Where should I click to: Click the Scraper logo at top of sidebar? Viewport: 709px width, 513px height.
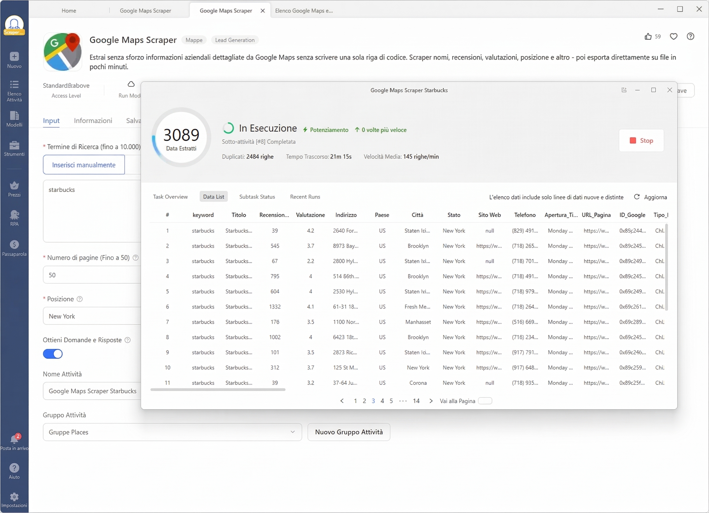[x=14, y=25]
